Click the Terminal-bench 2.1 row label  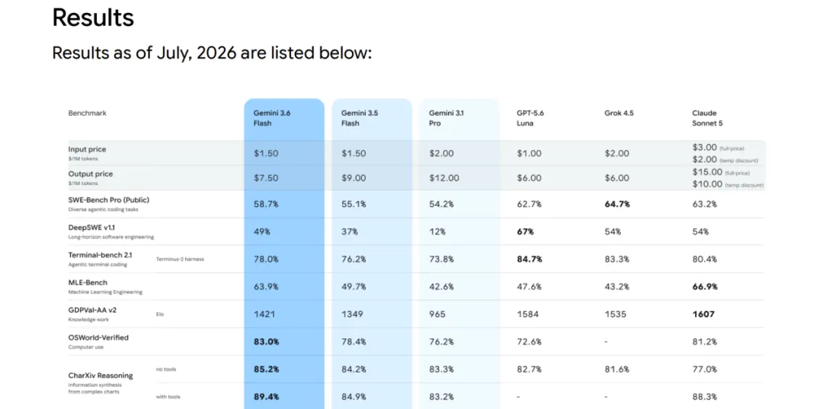[x=101, y=255]
